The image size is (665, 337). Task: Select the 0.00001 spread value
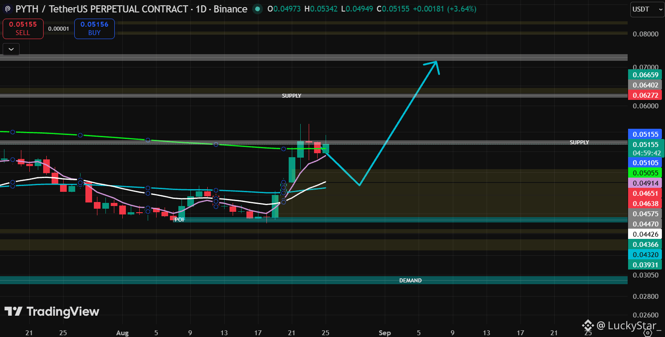coord(59,29)
